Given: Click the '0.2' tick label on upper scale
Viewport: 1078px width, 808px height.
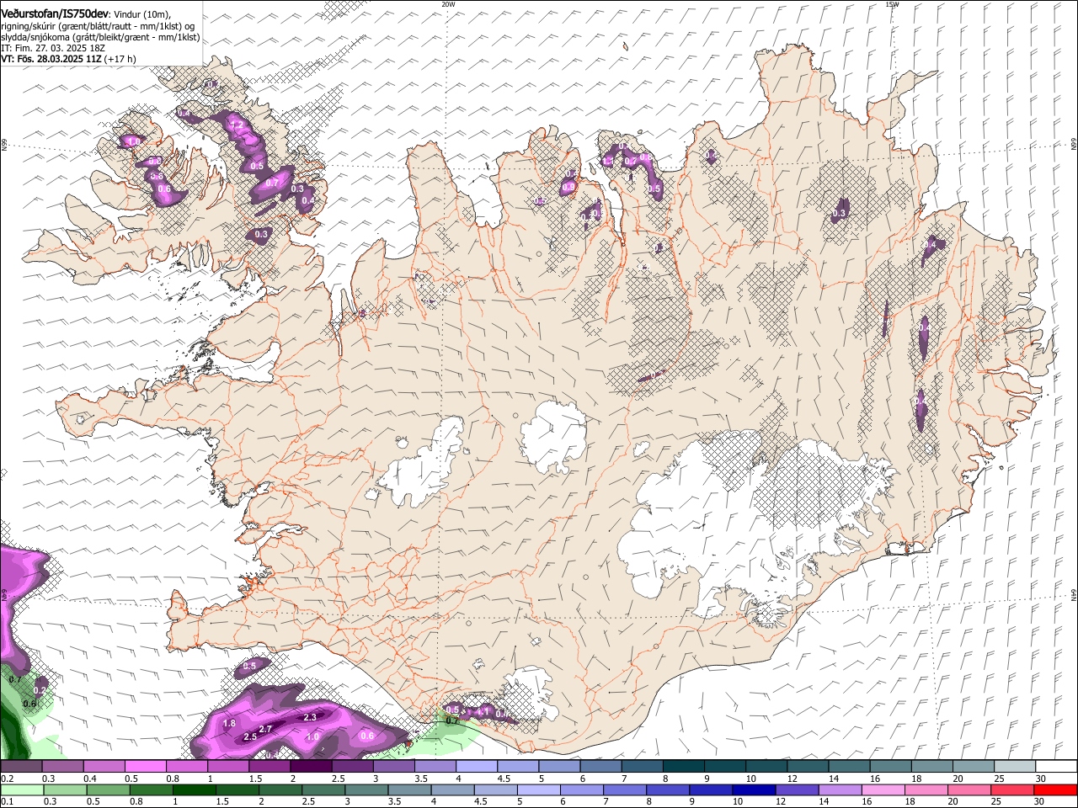Looking at the screenshot, I should click(x=8, y=779).
